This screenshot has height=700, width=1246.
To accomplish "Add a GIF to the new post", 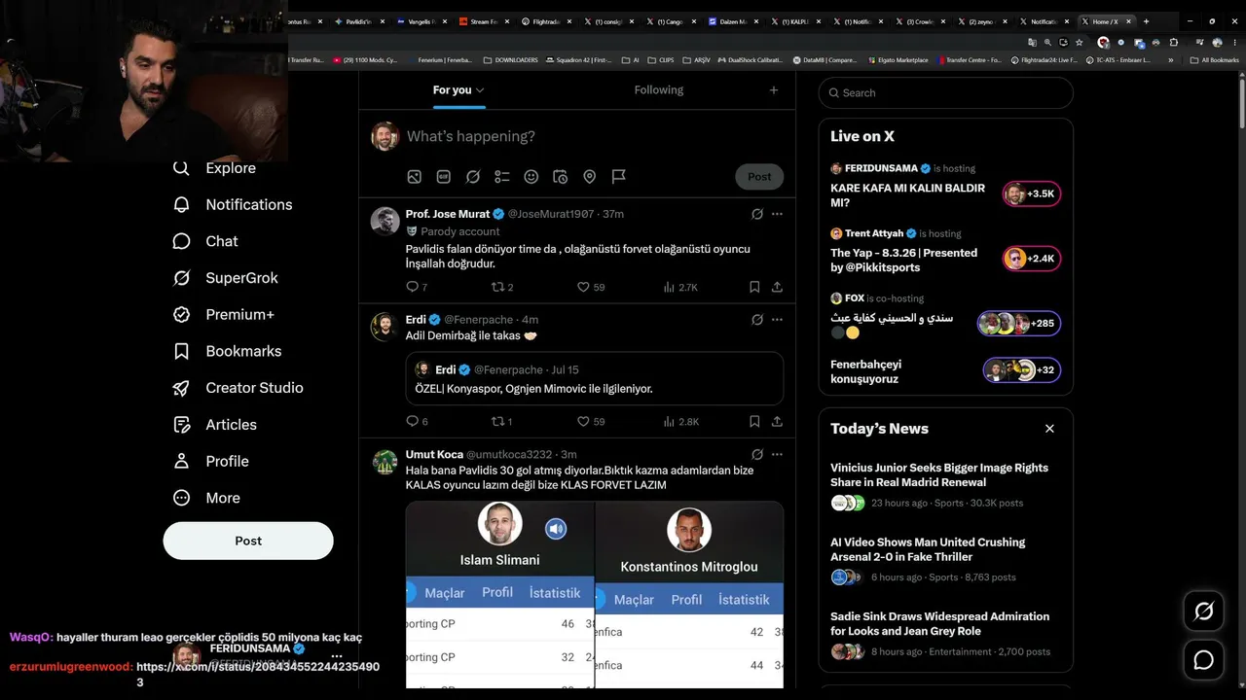I will 444,177.
